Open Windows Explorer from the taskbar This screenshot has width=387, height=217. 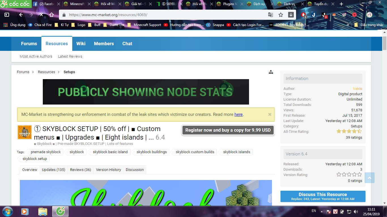43,211
